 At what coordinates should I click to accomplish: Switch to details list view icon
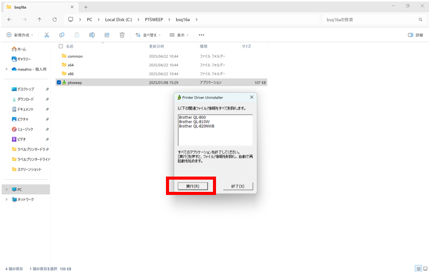click(418, 269)
